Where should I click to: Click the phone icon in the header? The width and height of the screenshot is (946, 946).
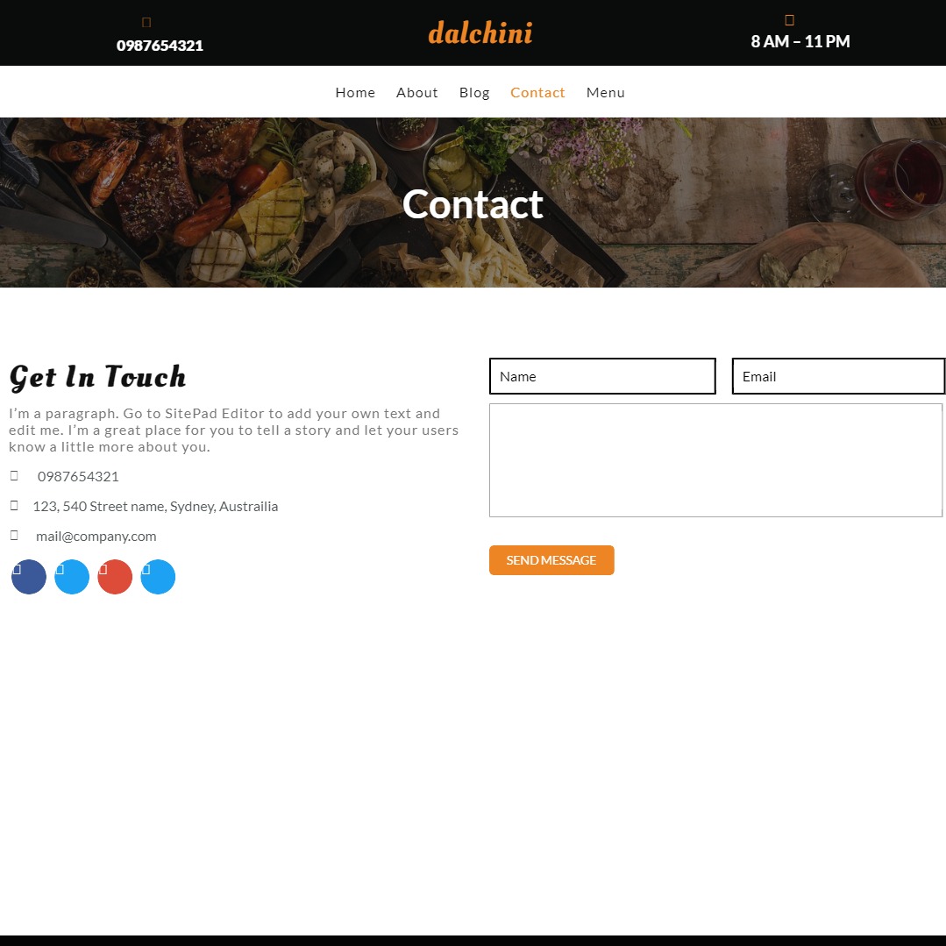pos(146,22)
